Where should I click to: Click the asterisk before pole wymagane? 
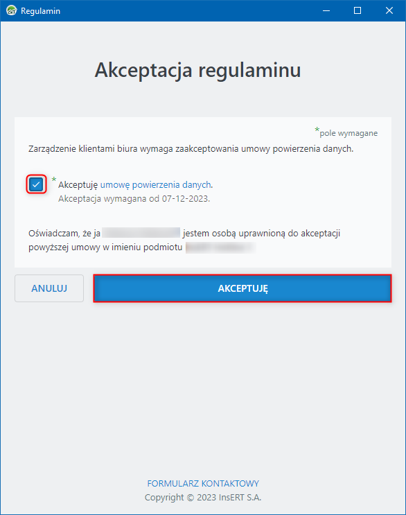(317, 130)
